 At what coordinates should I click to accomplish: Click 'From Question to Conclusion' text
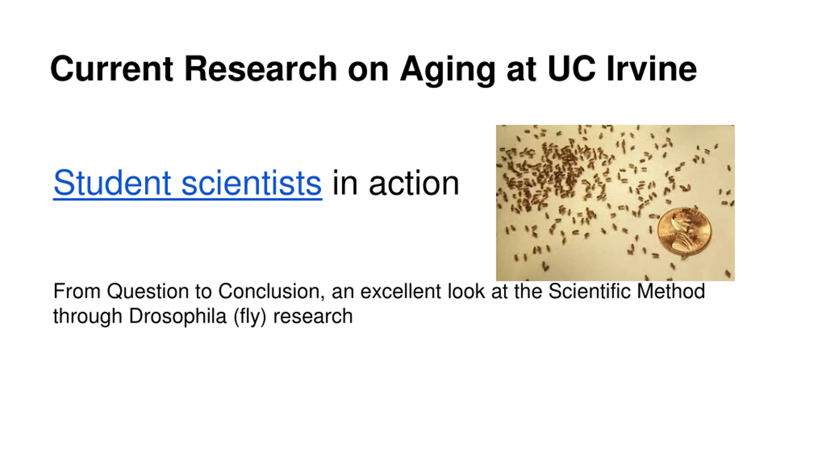(x=189, y=292)
